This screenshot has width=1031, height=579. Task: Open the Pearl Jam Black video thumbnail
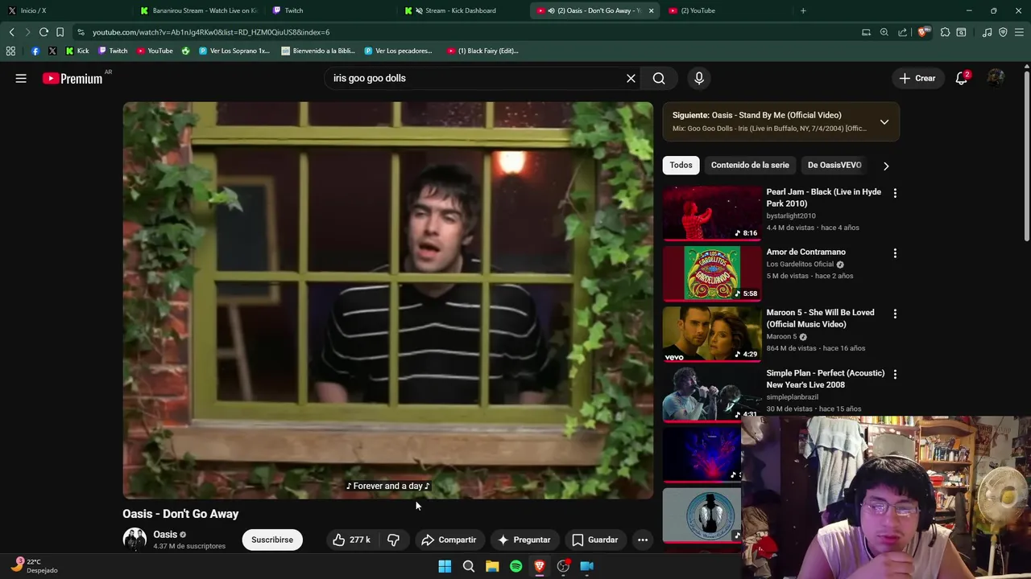tap(712, 213)
